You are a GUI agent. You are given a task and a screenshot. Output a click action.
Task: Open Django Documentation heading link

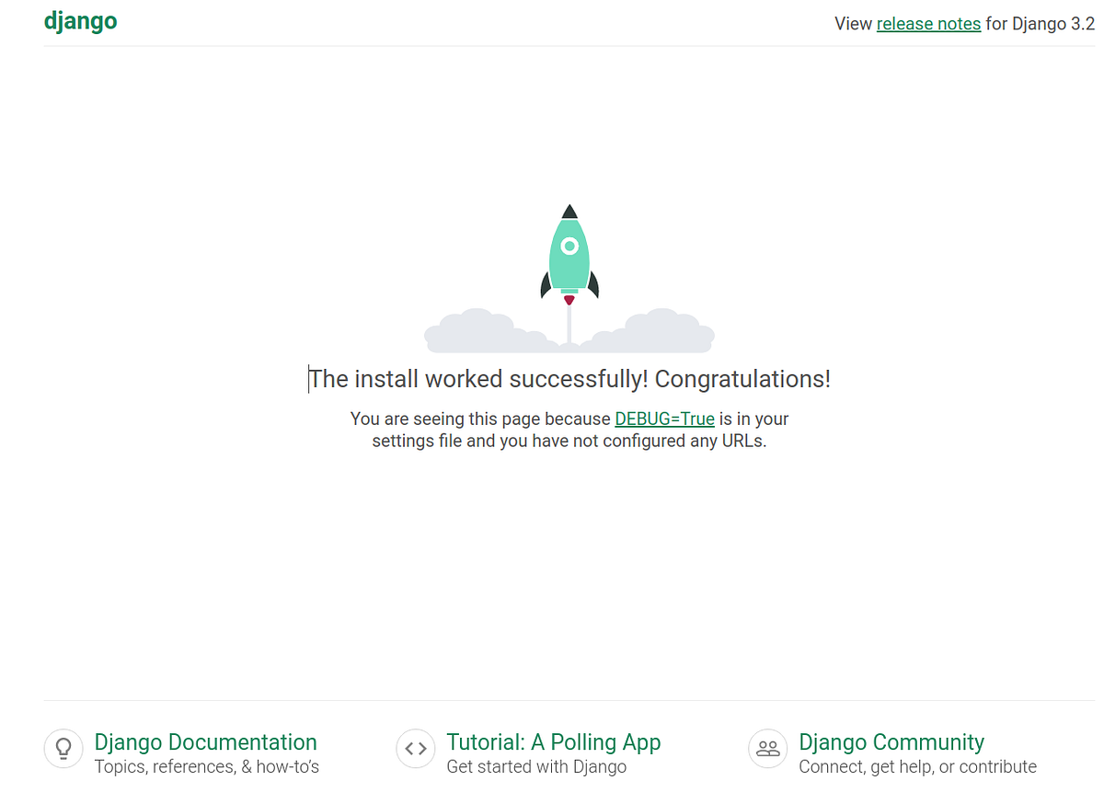pyautogui.click(x=206, y=742)
